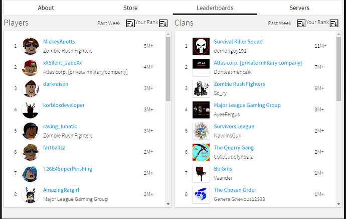Open darkraisen player profile
This screenshot has height=219, width=346.
[x=56, y=84]
